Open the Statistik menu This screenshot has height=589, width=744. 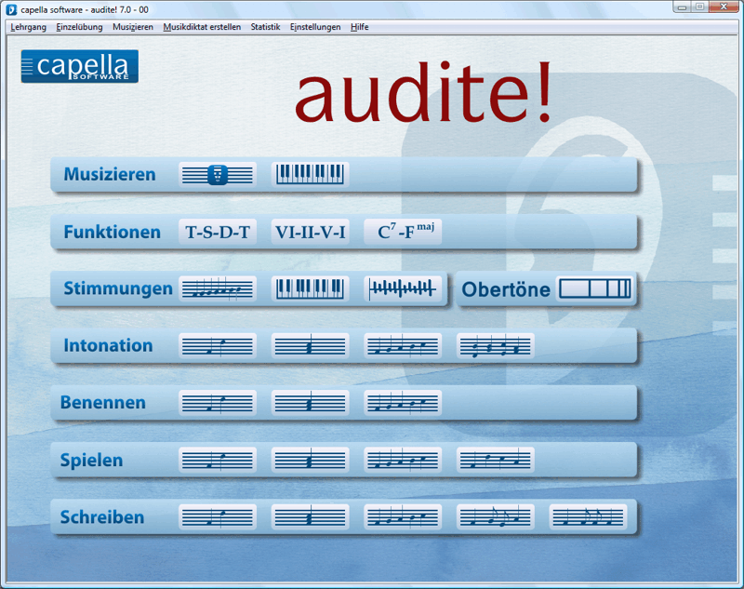265,27
